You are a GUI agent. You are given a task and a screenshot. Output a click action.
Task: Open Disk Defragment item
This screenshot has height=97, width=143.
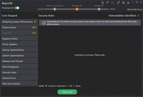click(x=19, y=67)
